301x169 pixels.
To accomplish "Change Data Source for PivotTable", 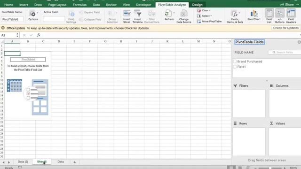I will tap(184, 16).
